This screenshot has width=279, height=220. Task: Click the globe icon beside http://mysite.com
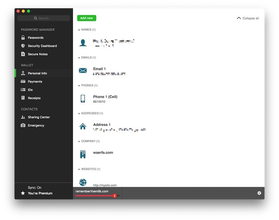(83, 182)
